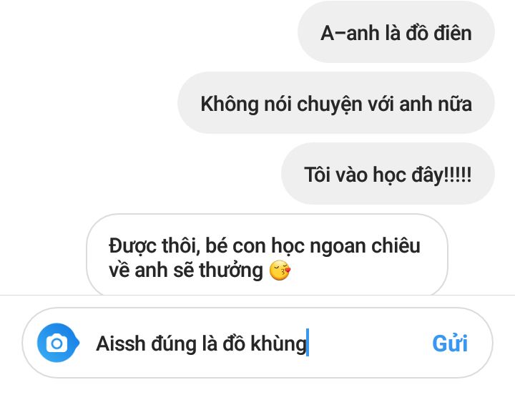The image size is (515, 400).
Task: Tap the "A−anh là đồ điên" bubble
Action: (396, 32)
